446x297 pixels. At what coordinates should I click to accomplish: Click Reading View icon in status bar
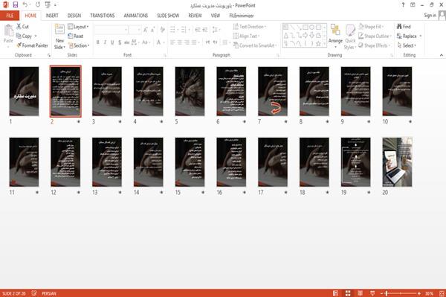(x=360, y=293)
